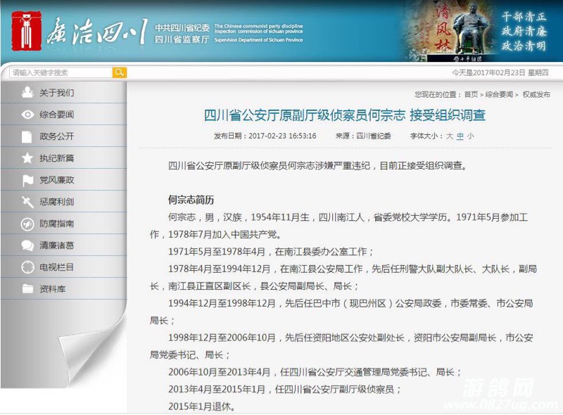563x415 pixels.
Task: Click the orange search magnifier button
Action: 120,72
